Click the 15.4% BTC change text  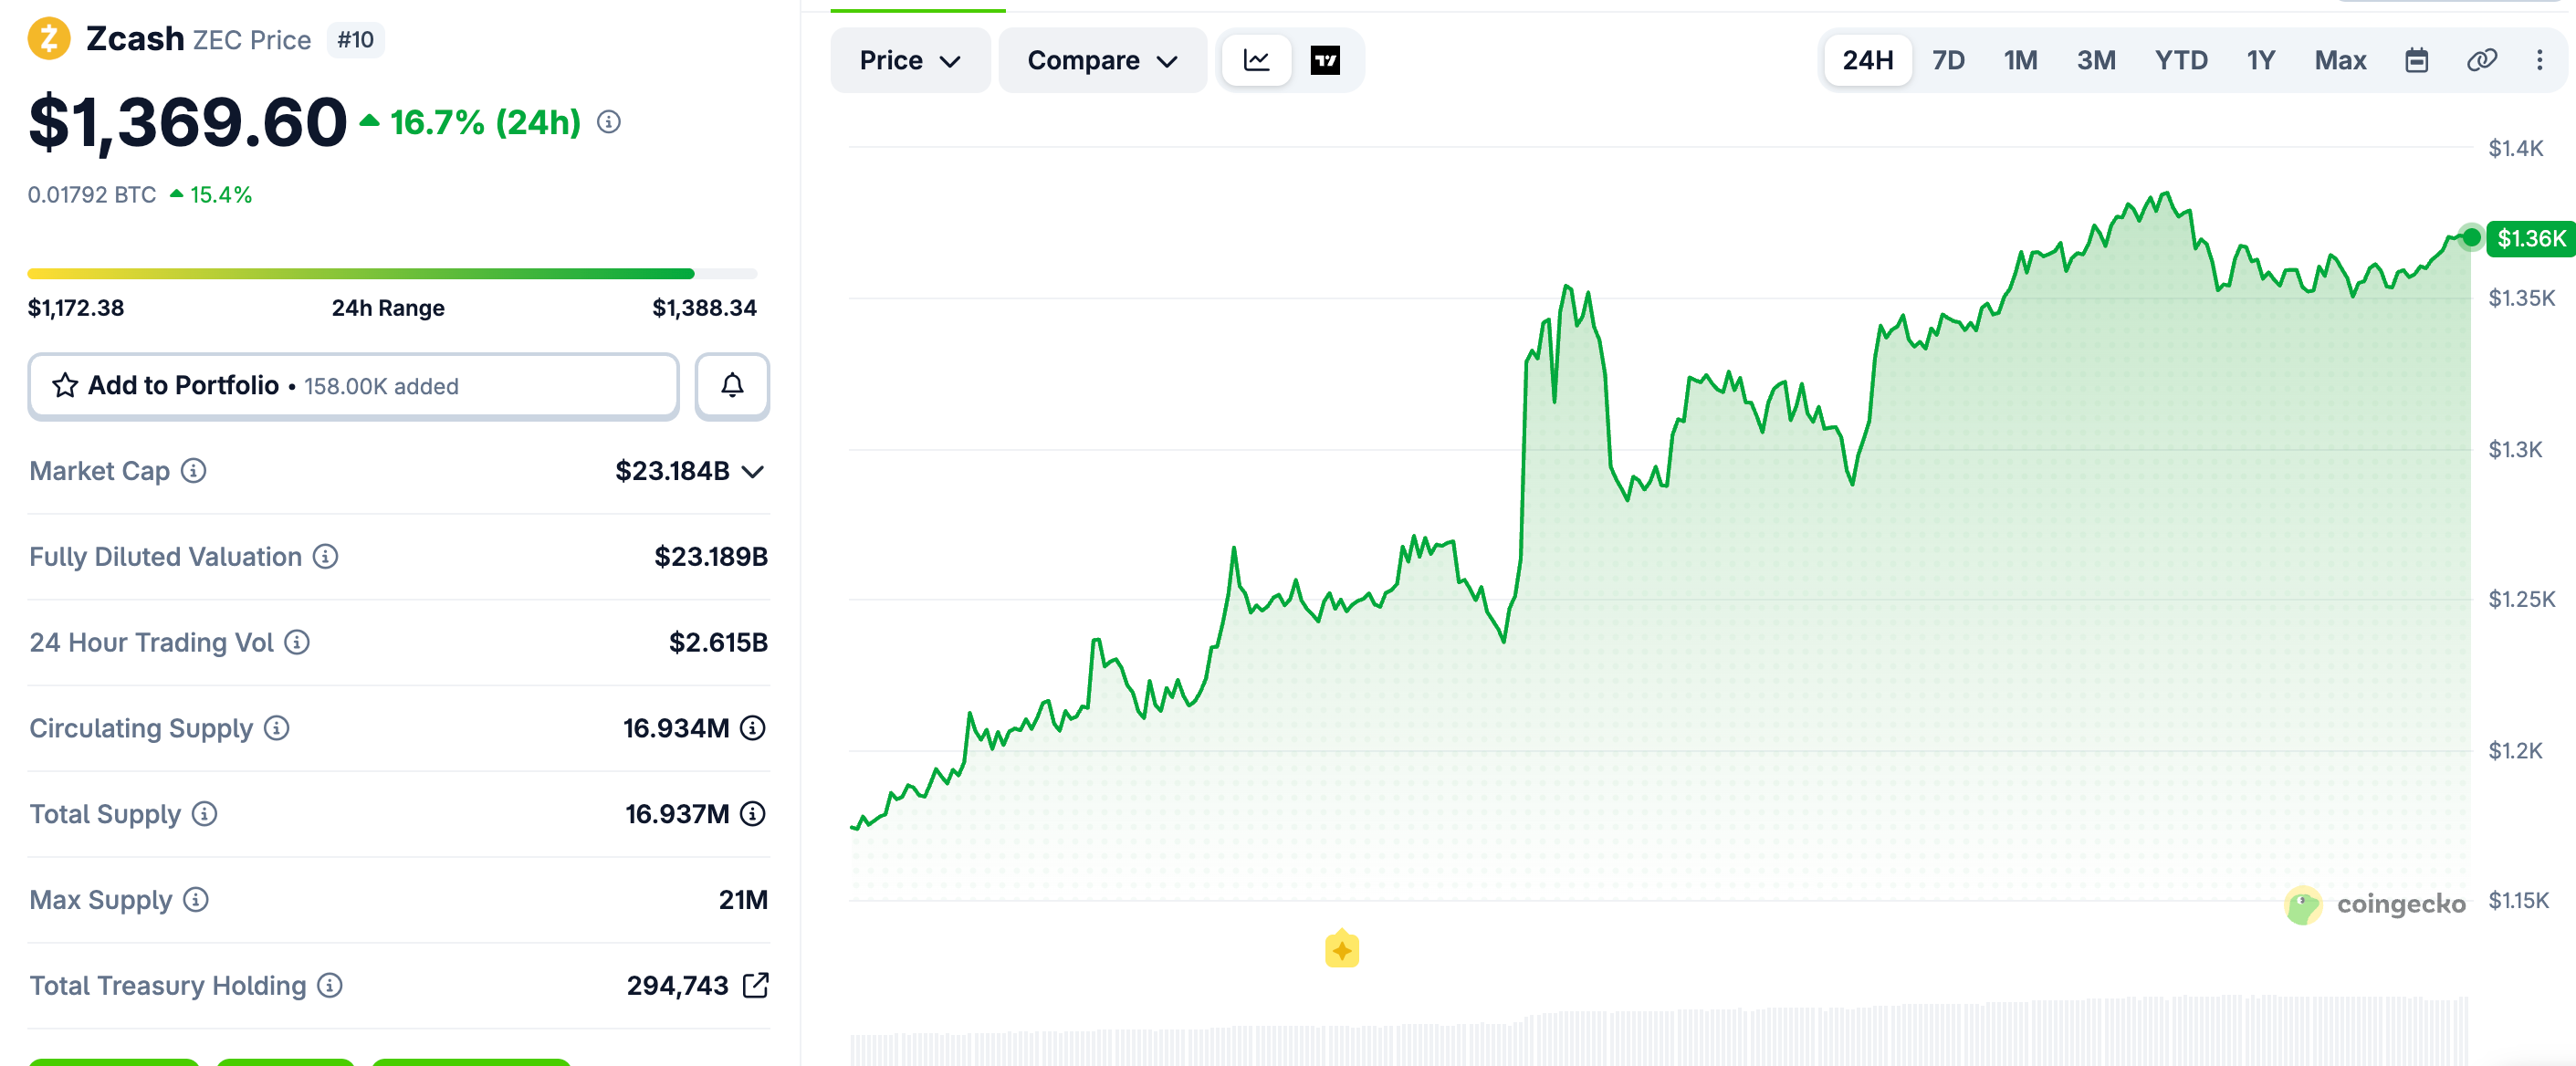point(221,195)
